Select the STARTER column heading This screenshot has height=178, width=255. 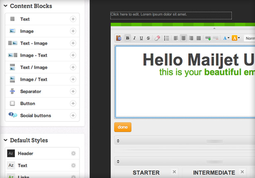tap(146, 173)
